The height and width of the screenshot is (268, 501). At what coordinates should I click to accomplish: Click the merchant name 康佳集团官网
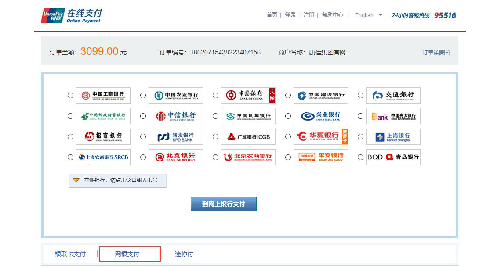click(327, 52)
